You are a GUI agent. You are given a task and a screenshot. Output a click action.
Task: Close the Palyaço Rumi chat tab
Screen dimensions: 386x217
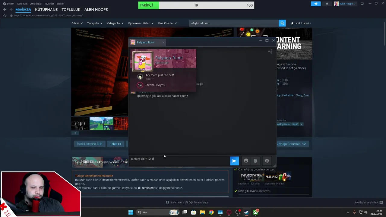[x=163, y=42]
